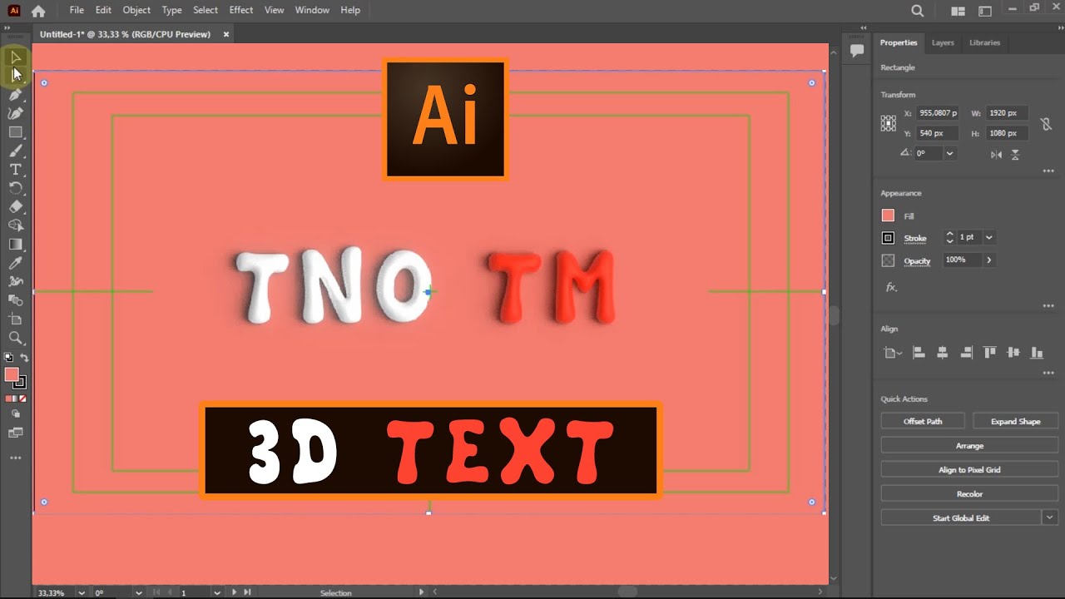Swap fill and stroke colors
This screenshot has height=599, width=1065.
click(24, 358)
